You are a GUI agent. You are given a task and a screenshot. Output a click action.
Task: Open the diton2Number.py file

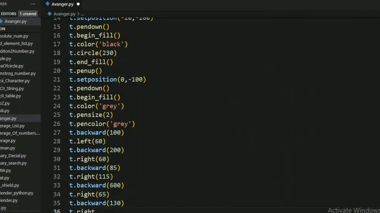click(x=17, y=51)
